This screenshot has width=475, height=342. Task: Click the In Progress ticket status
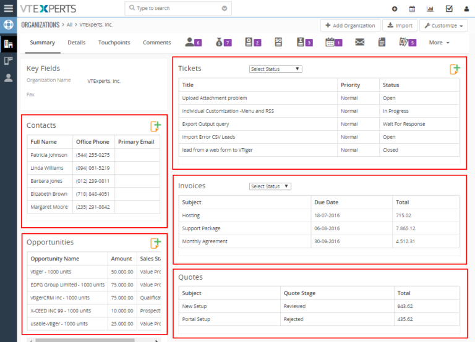[x=395, y=111]
